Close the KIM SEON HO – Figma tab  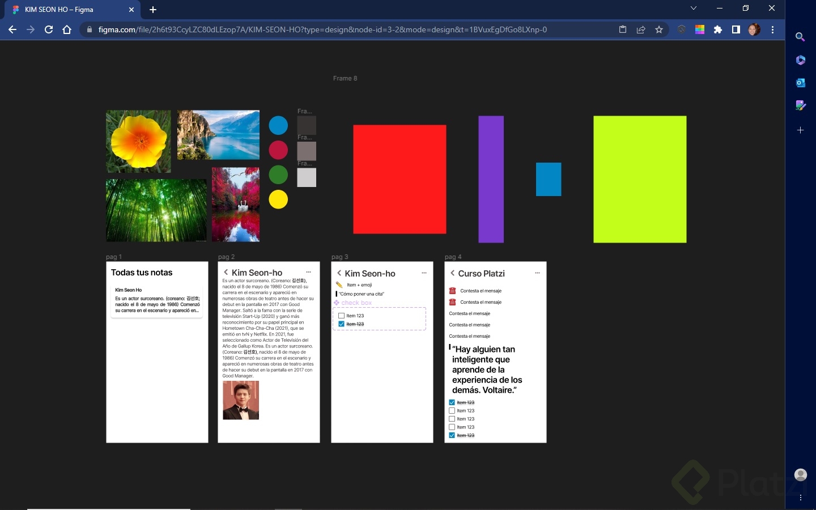point(131,10)
